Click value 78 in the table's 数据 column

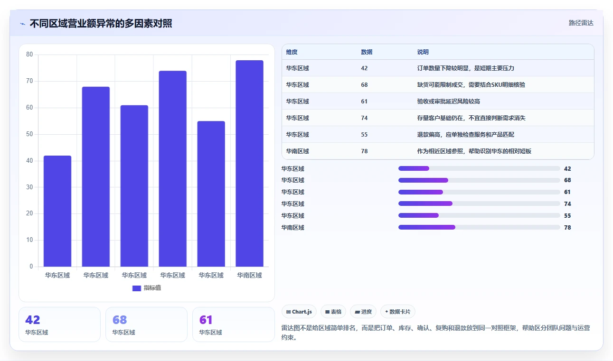point(364,151)
